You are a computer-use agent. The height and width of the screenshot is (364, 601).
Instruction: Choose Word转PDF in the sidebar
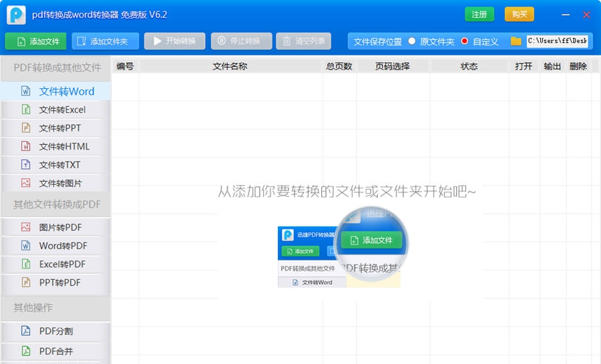click(56, 246)
